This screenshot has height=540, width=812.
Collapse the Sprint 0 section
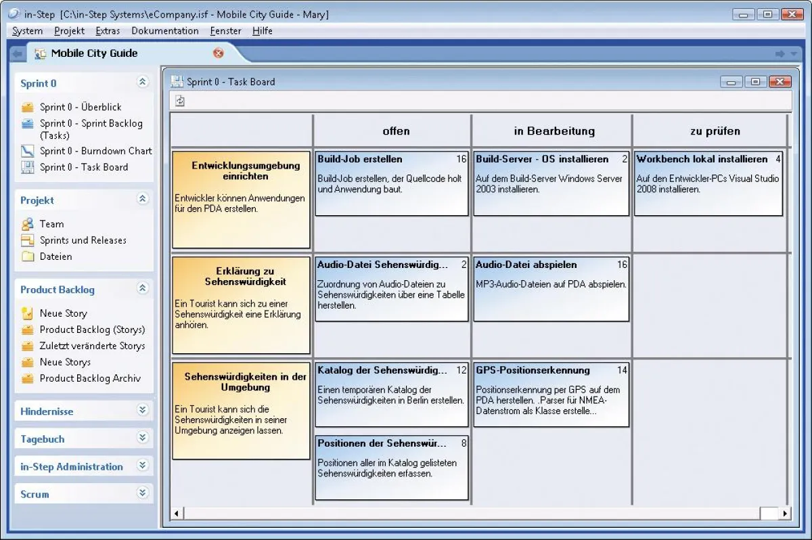point(142,82)
